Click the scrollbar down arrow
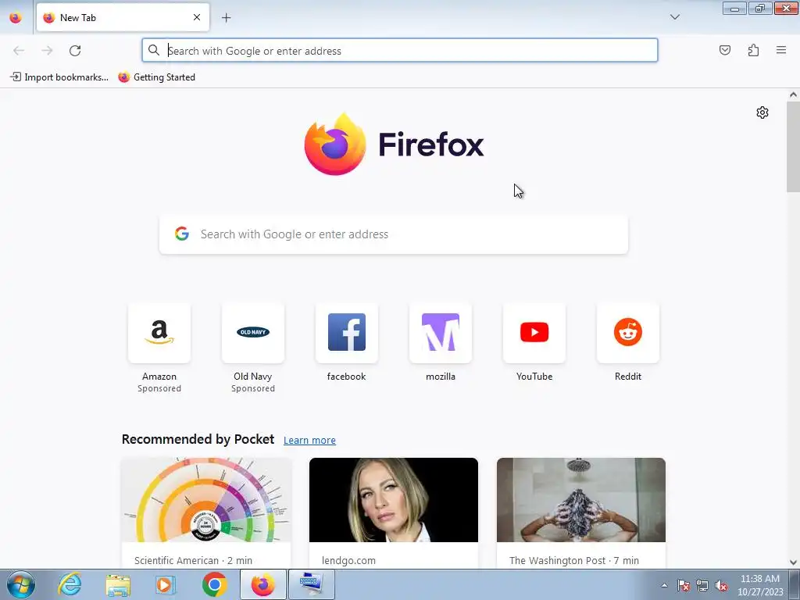The width and height of the screenshot is (800, 600). pyautogui.click(x=793, y=562)
